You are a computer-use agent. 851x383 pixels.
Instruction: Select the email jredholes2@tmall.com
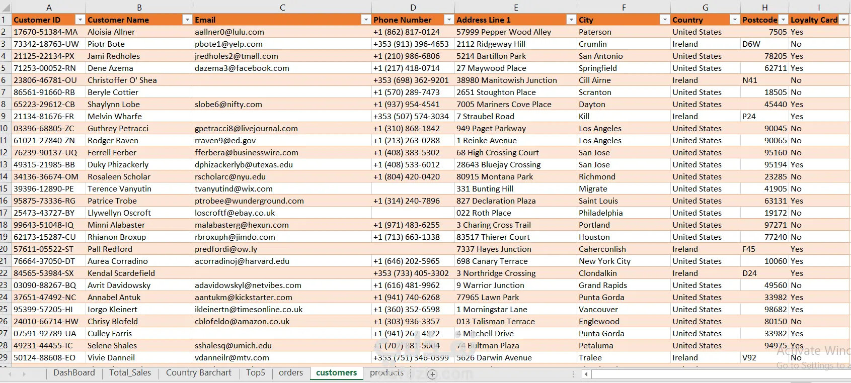tap(282, 56)
